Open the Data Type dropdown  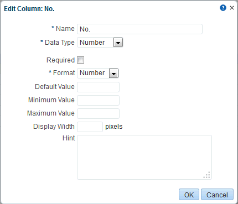(100, 43)
